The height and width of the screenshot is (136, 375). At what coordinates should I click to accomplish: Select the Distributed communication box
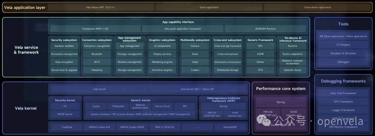pos(228,62)
